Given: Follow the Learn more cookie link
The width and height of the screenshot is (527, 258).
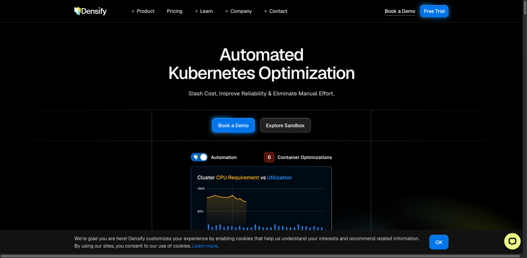Looking at the screenshot, I should pyautogui.click(x=205, y=246).
